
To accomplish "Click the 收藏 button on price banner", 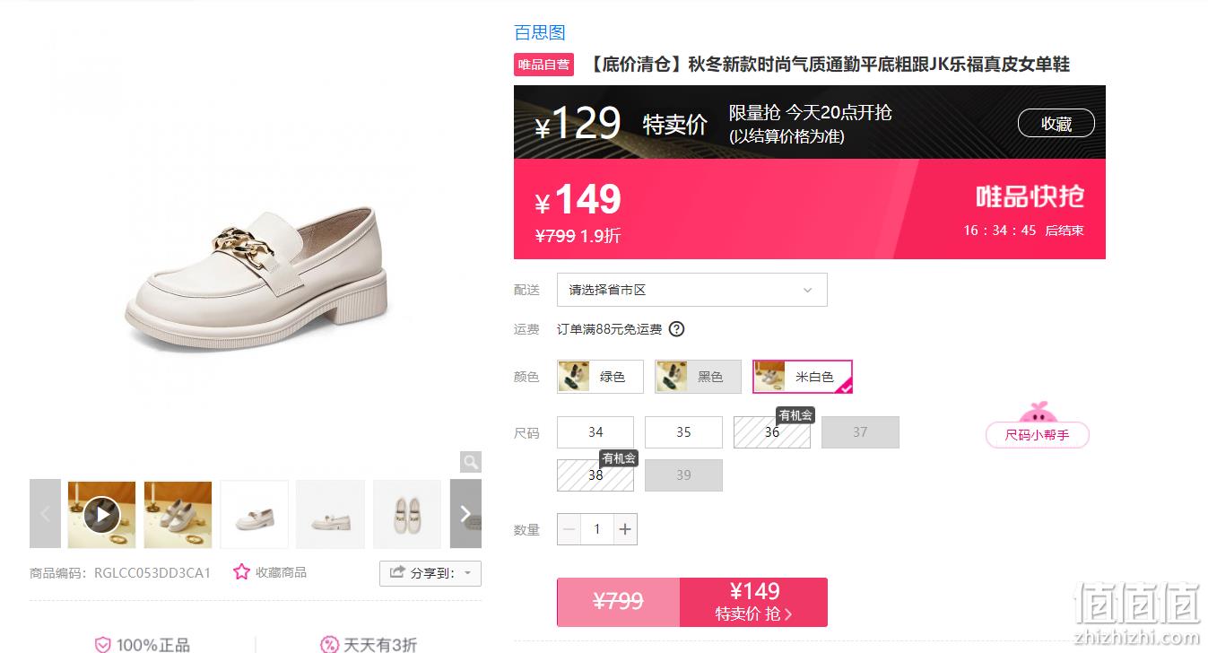I will [x=1056, y=124].
